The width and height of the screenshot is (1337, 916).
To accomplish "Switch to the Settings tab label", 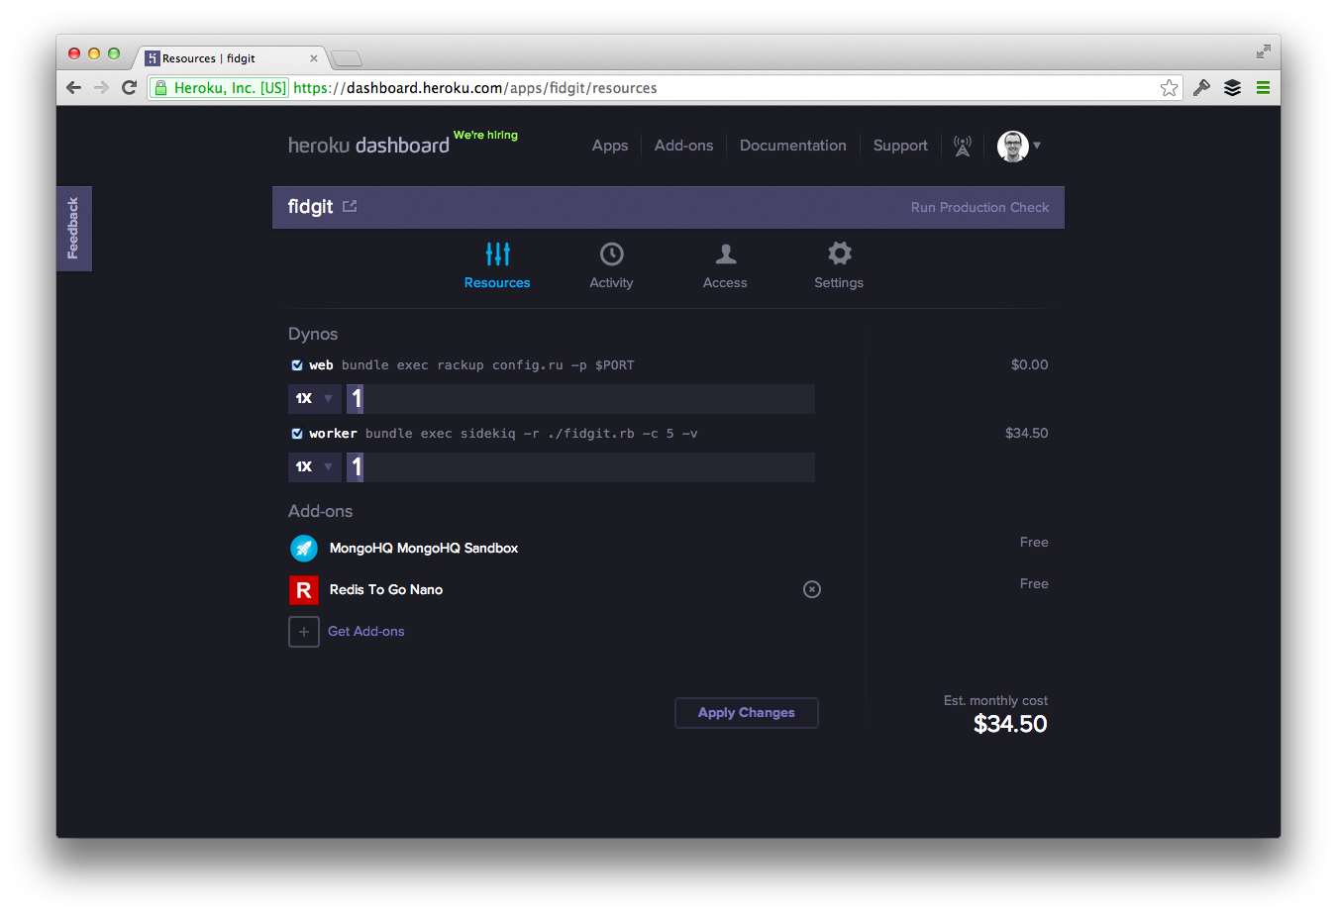I will (x=839, y=283).
